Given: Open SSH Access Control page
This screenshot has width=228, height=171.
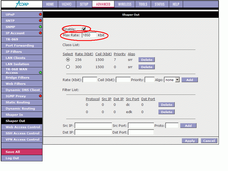Looking at the screenshot, I should coord(22,133).
